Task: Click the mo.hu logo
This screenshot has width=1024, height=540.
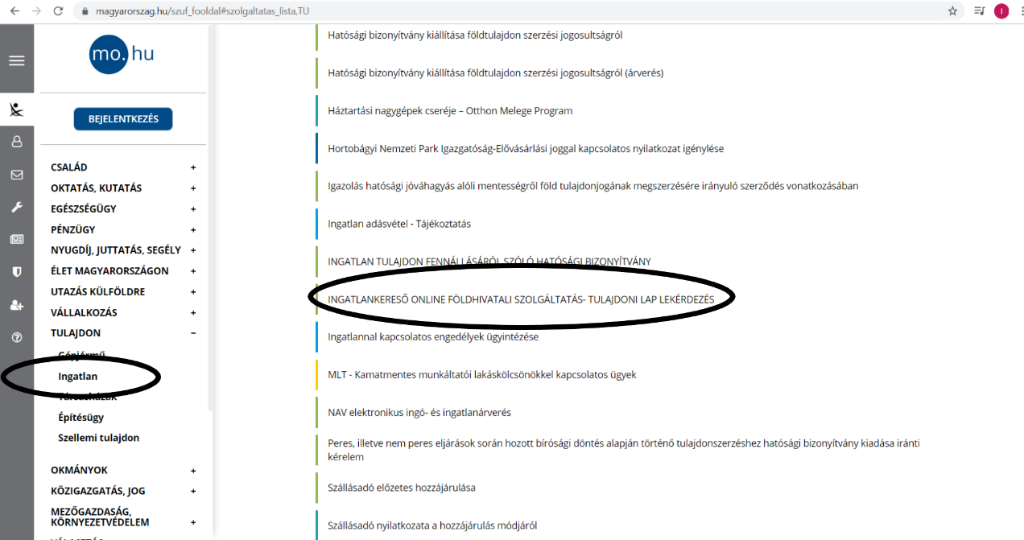Action: [122, 54]
